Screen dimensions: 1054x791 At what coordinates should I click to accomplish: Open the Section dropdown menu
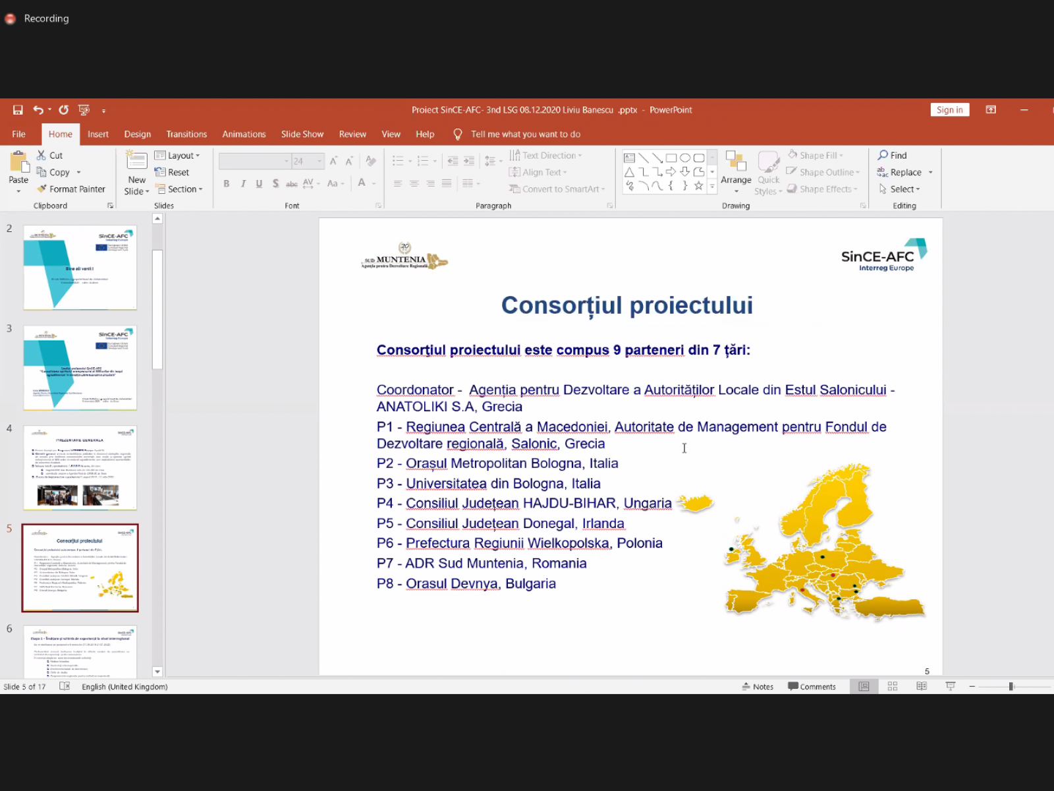click(x=179, y=189)
